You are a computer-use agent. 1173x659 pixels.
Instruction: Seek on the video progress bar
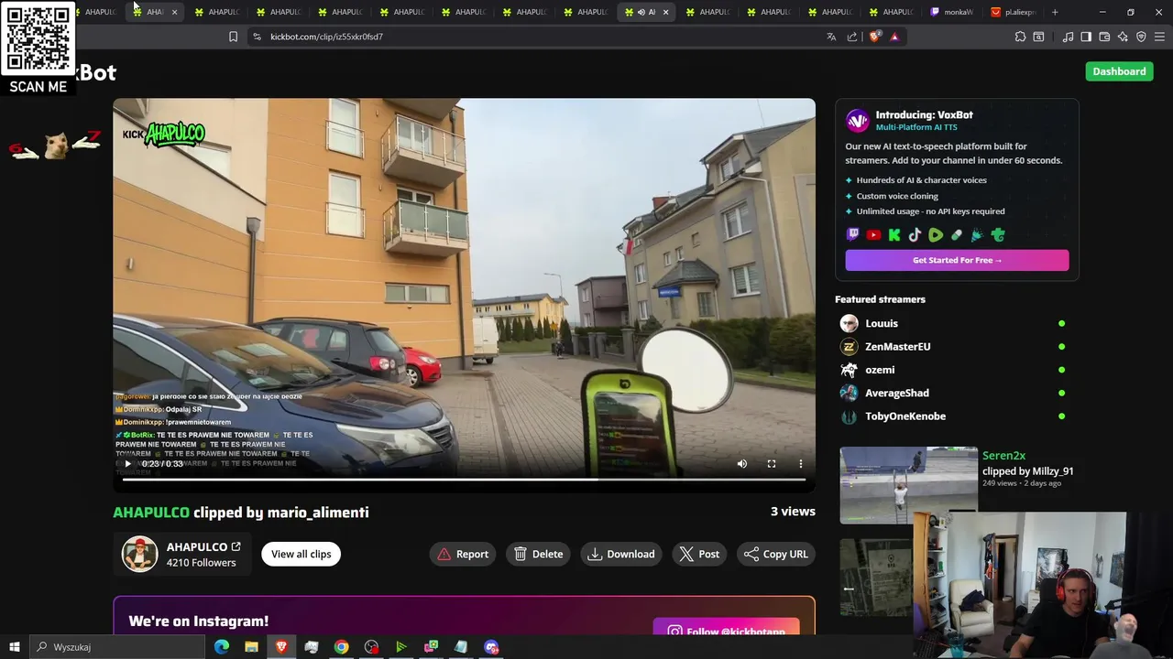pyautogui.click(x=464, y=479)
